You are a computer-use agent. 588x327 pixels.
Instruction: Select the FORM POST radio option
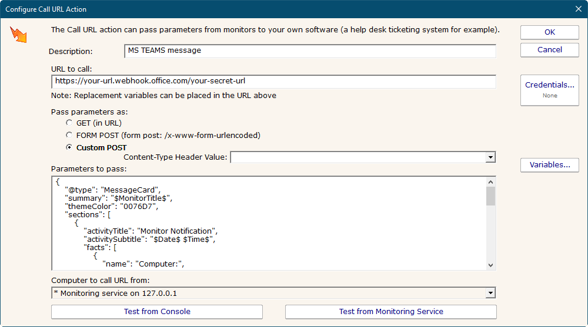point(69,136)
